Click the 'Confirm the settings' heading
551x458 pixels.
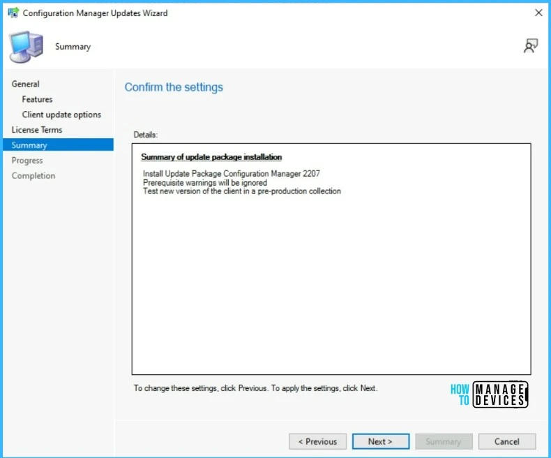174,87
